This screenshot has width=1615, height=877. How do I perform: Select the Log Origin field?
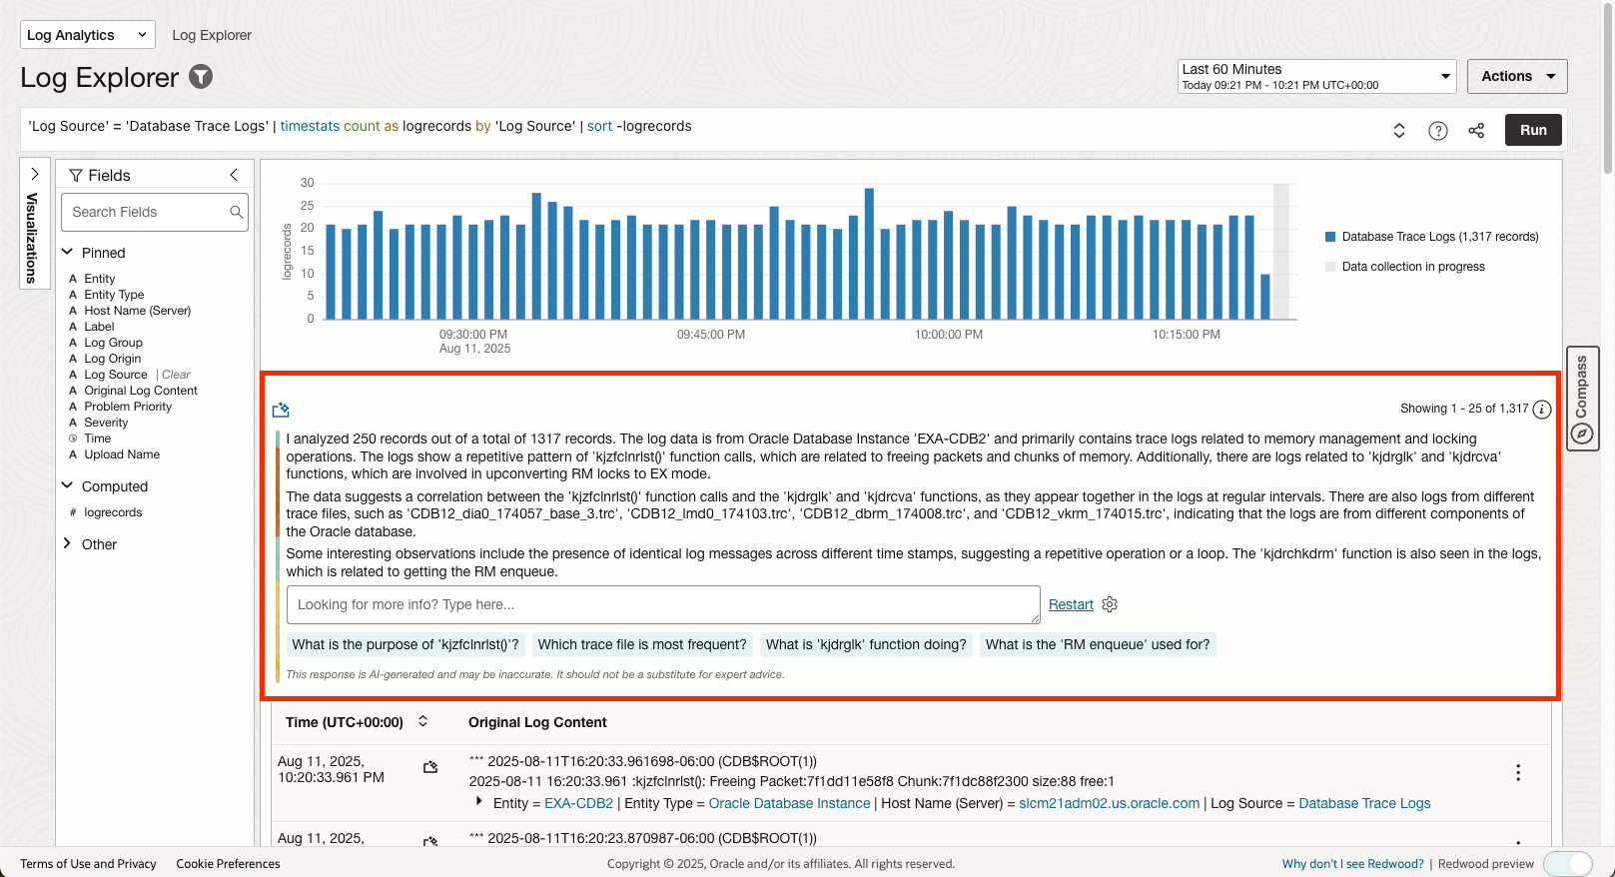[112, 359]
